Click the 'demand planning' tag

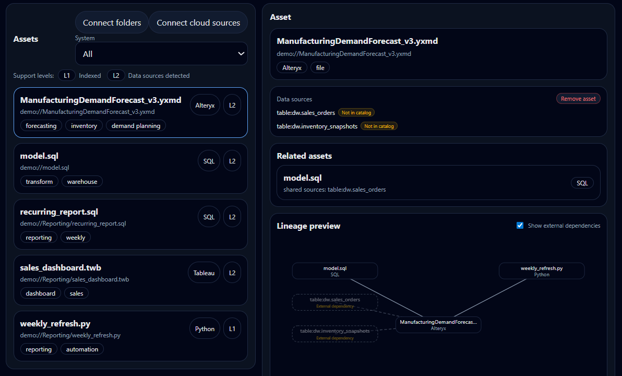136,126
